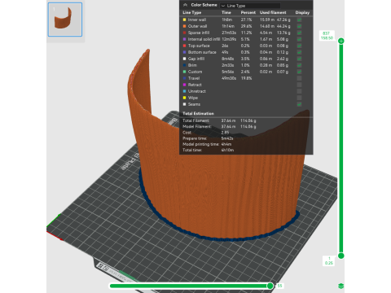The height and width of the screenshot is (293, 391).
Task: Click the horizontal move slider handle
Action: click(270, 286)
